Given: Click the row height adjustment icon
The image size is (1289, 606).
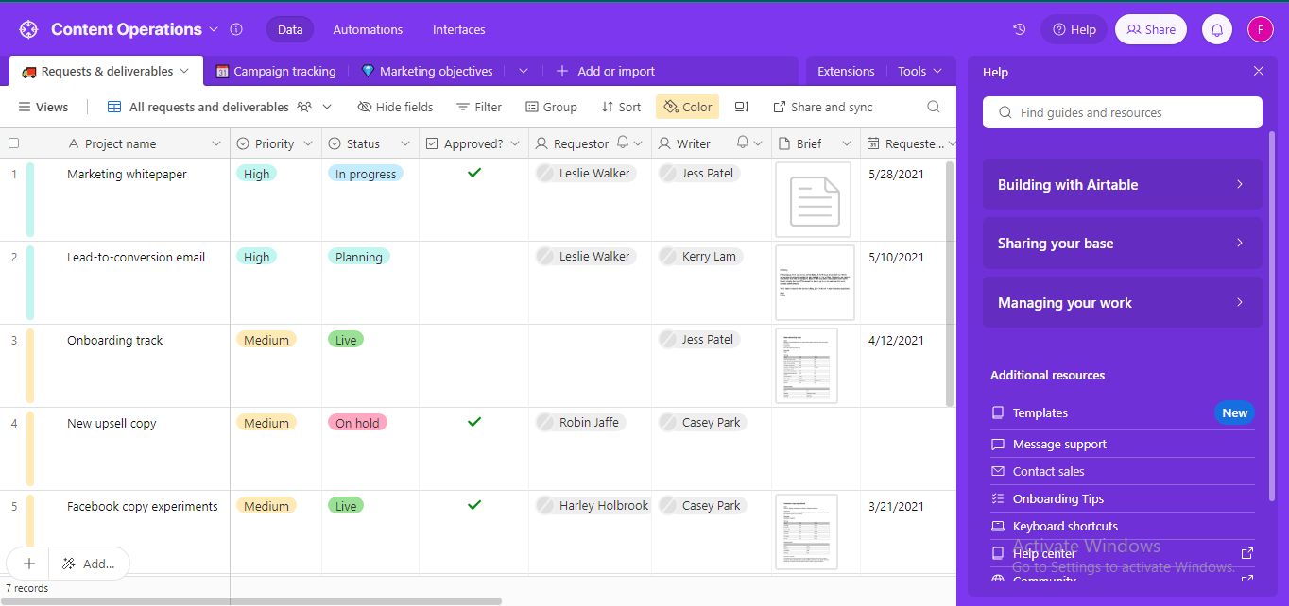Looking at the screenshot, I should 741,107.
